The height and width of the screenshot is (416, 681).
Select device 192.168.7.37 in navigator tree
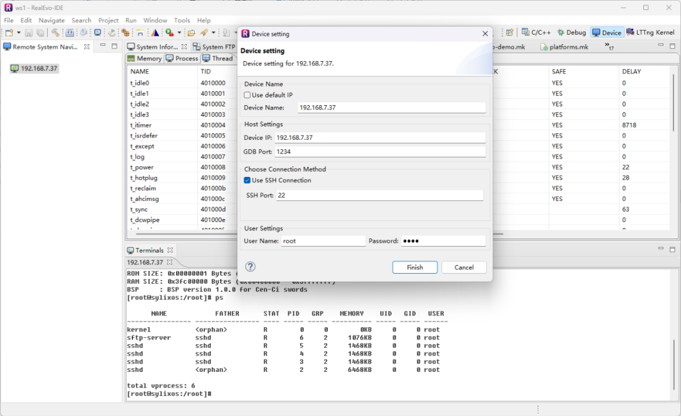(39, 69)
